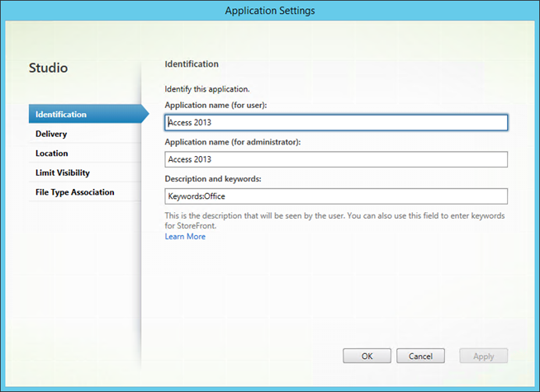Click the 'Application name (for user):' label
Image resolution: width=540 pixels, height=392 pixels.
[x=216, y=106]
